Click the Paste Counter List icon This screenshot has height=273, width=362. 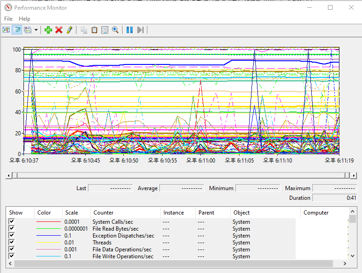(x=94, y=30)
